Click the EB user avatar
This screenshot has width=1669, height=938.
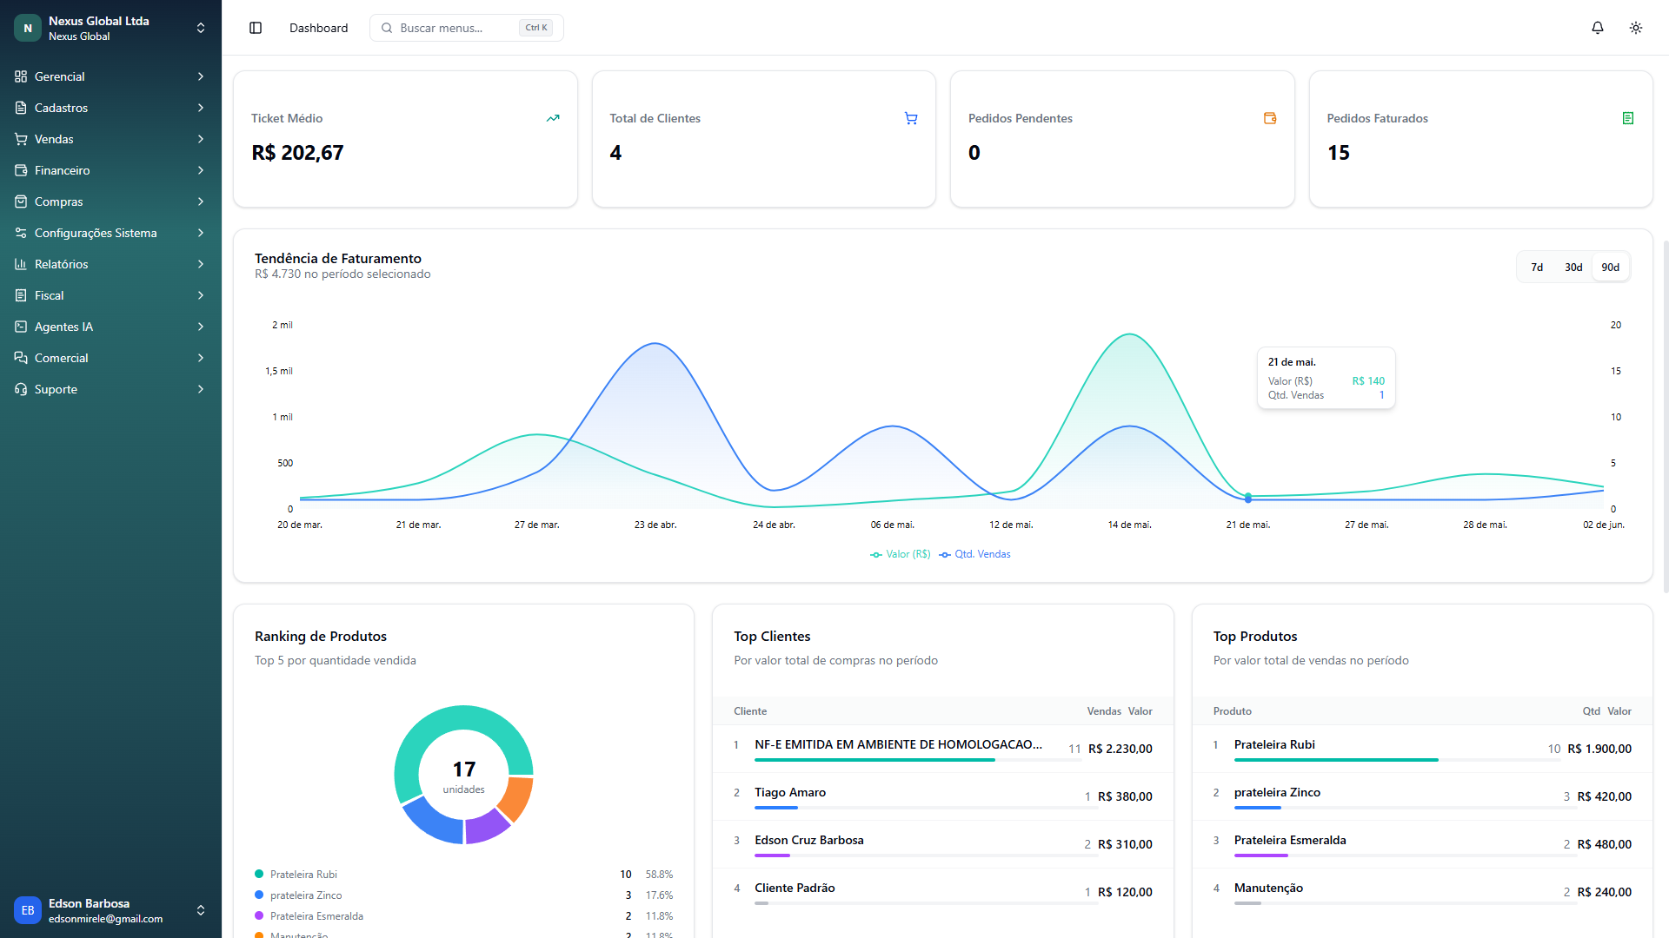point(28,910)
